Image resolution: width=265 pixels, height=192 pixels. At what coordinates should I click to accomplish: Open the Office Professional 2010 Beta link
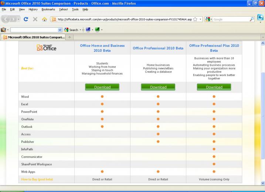click(x=158, y=48)
